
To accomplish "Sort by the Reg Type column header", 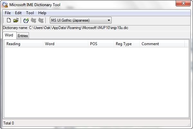I will 126,44.
